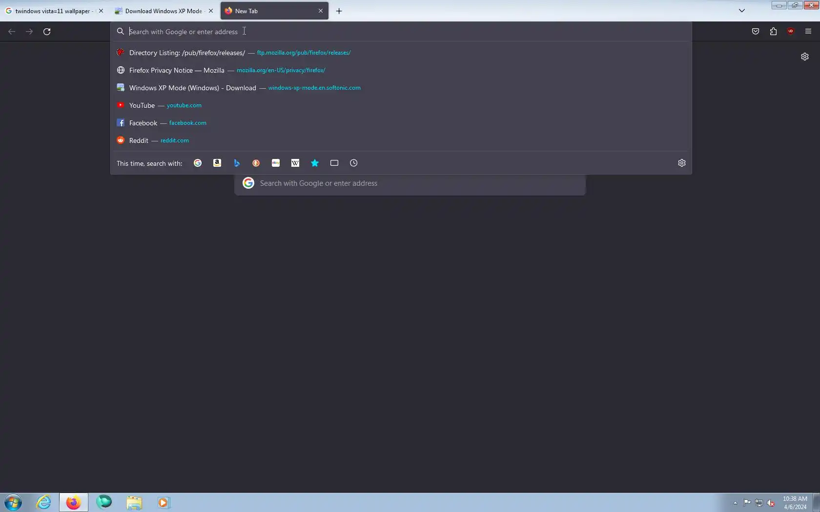Show hidden system tray icons arrow
820x512 pixels.
coord(735,503)
